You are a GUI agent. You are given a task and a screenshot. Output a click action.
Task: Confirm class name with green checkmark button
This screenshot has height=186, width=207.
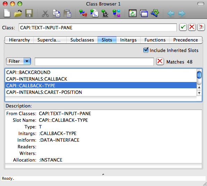pos(183,27)
